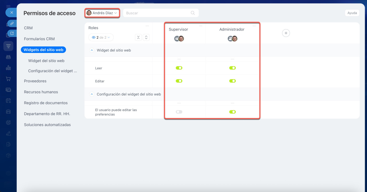Click the search magnifier icon

(193, 13)
